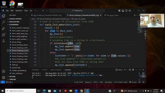Open the File menu
This screenshot has height=93, width=165.
click(7, 11)
